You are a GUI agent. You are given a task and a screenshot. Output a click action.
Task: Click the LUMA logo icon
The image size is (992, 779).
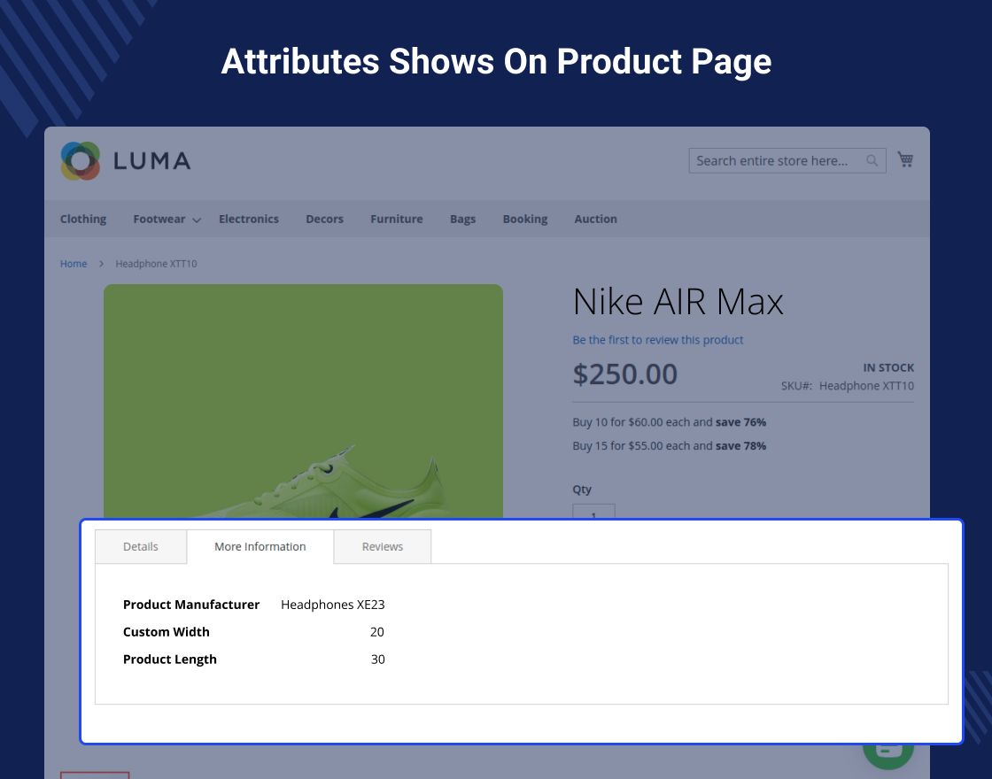pos(81,160)
